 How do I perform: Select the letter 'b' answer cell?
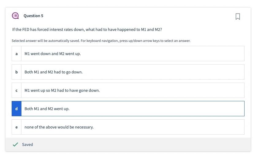pos(17,72)
